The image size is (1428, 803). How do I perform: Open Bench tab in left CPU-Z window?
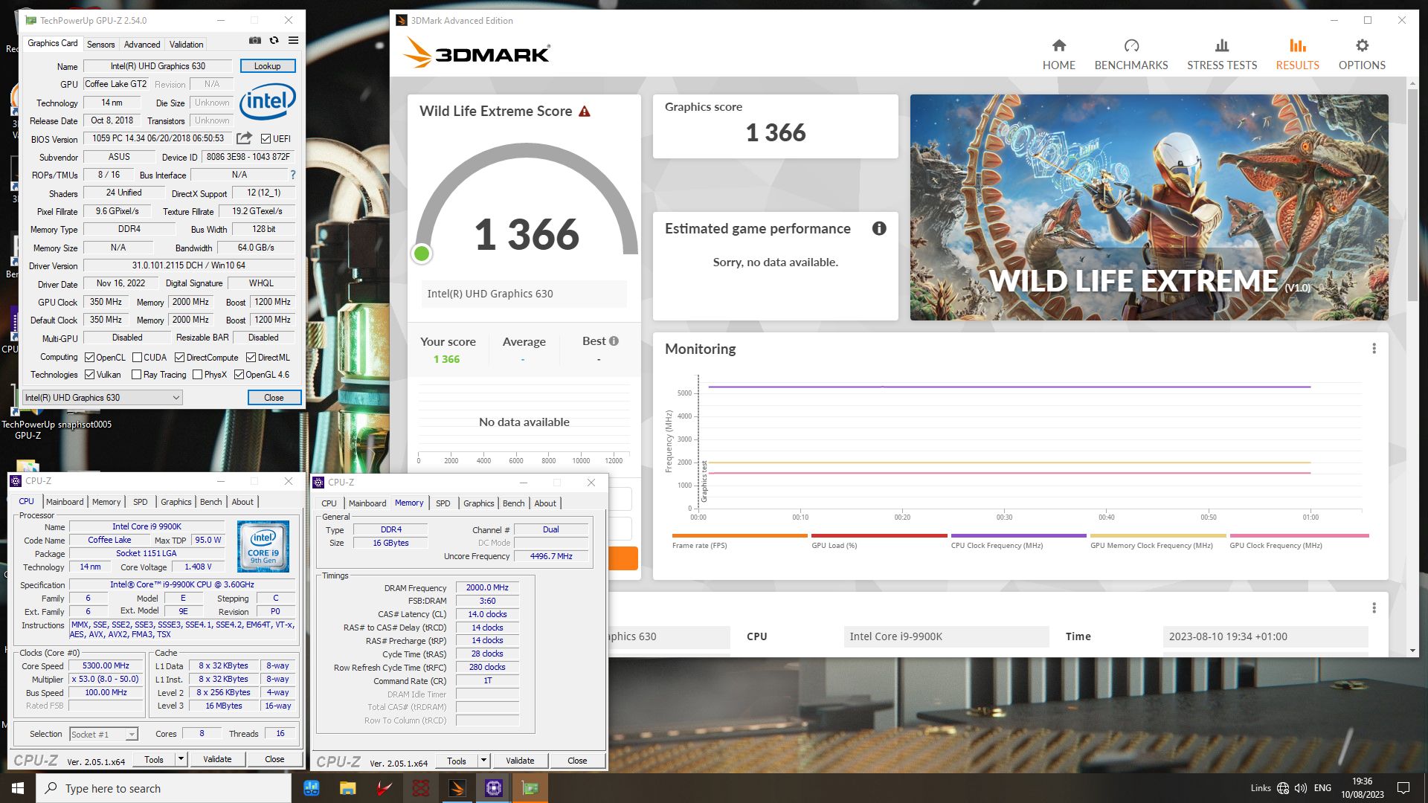[210, 502]
